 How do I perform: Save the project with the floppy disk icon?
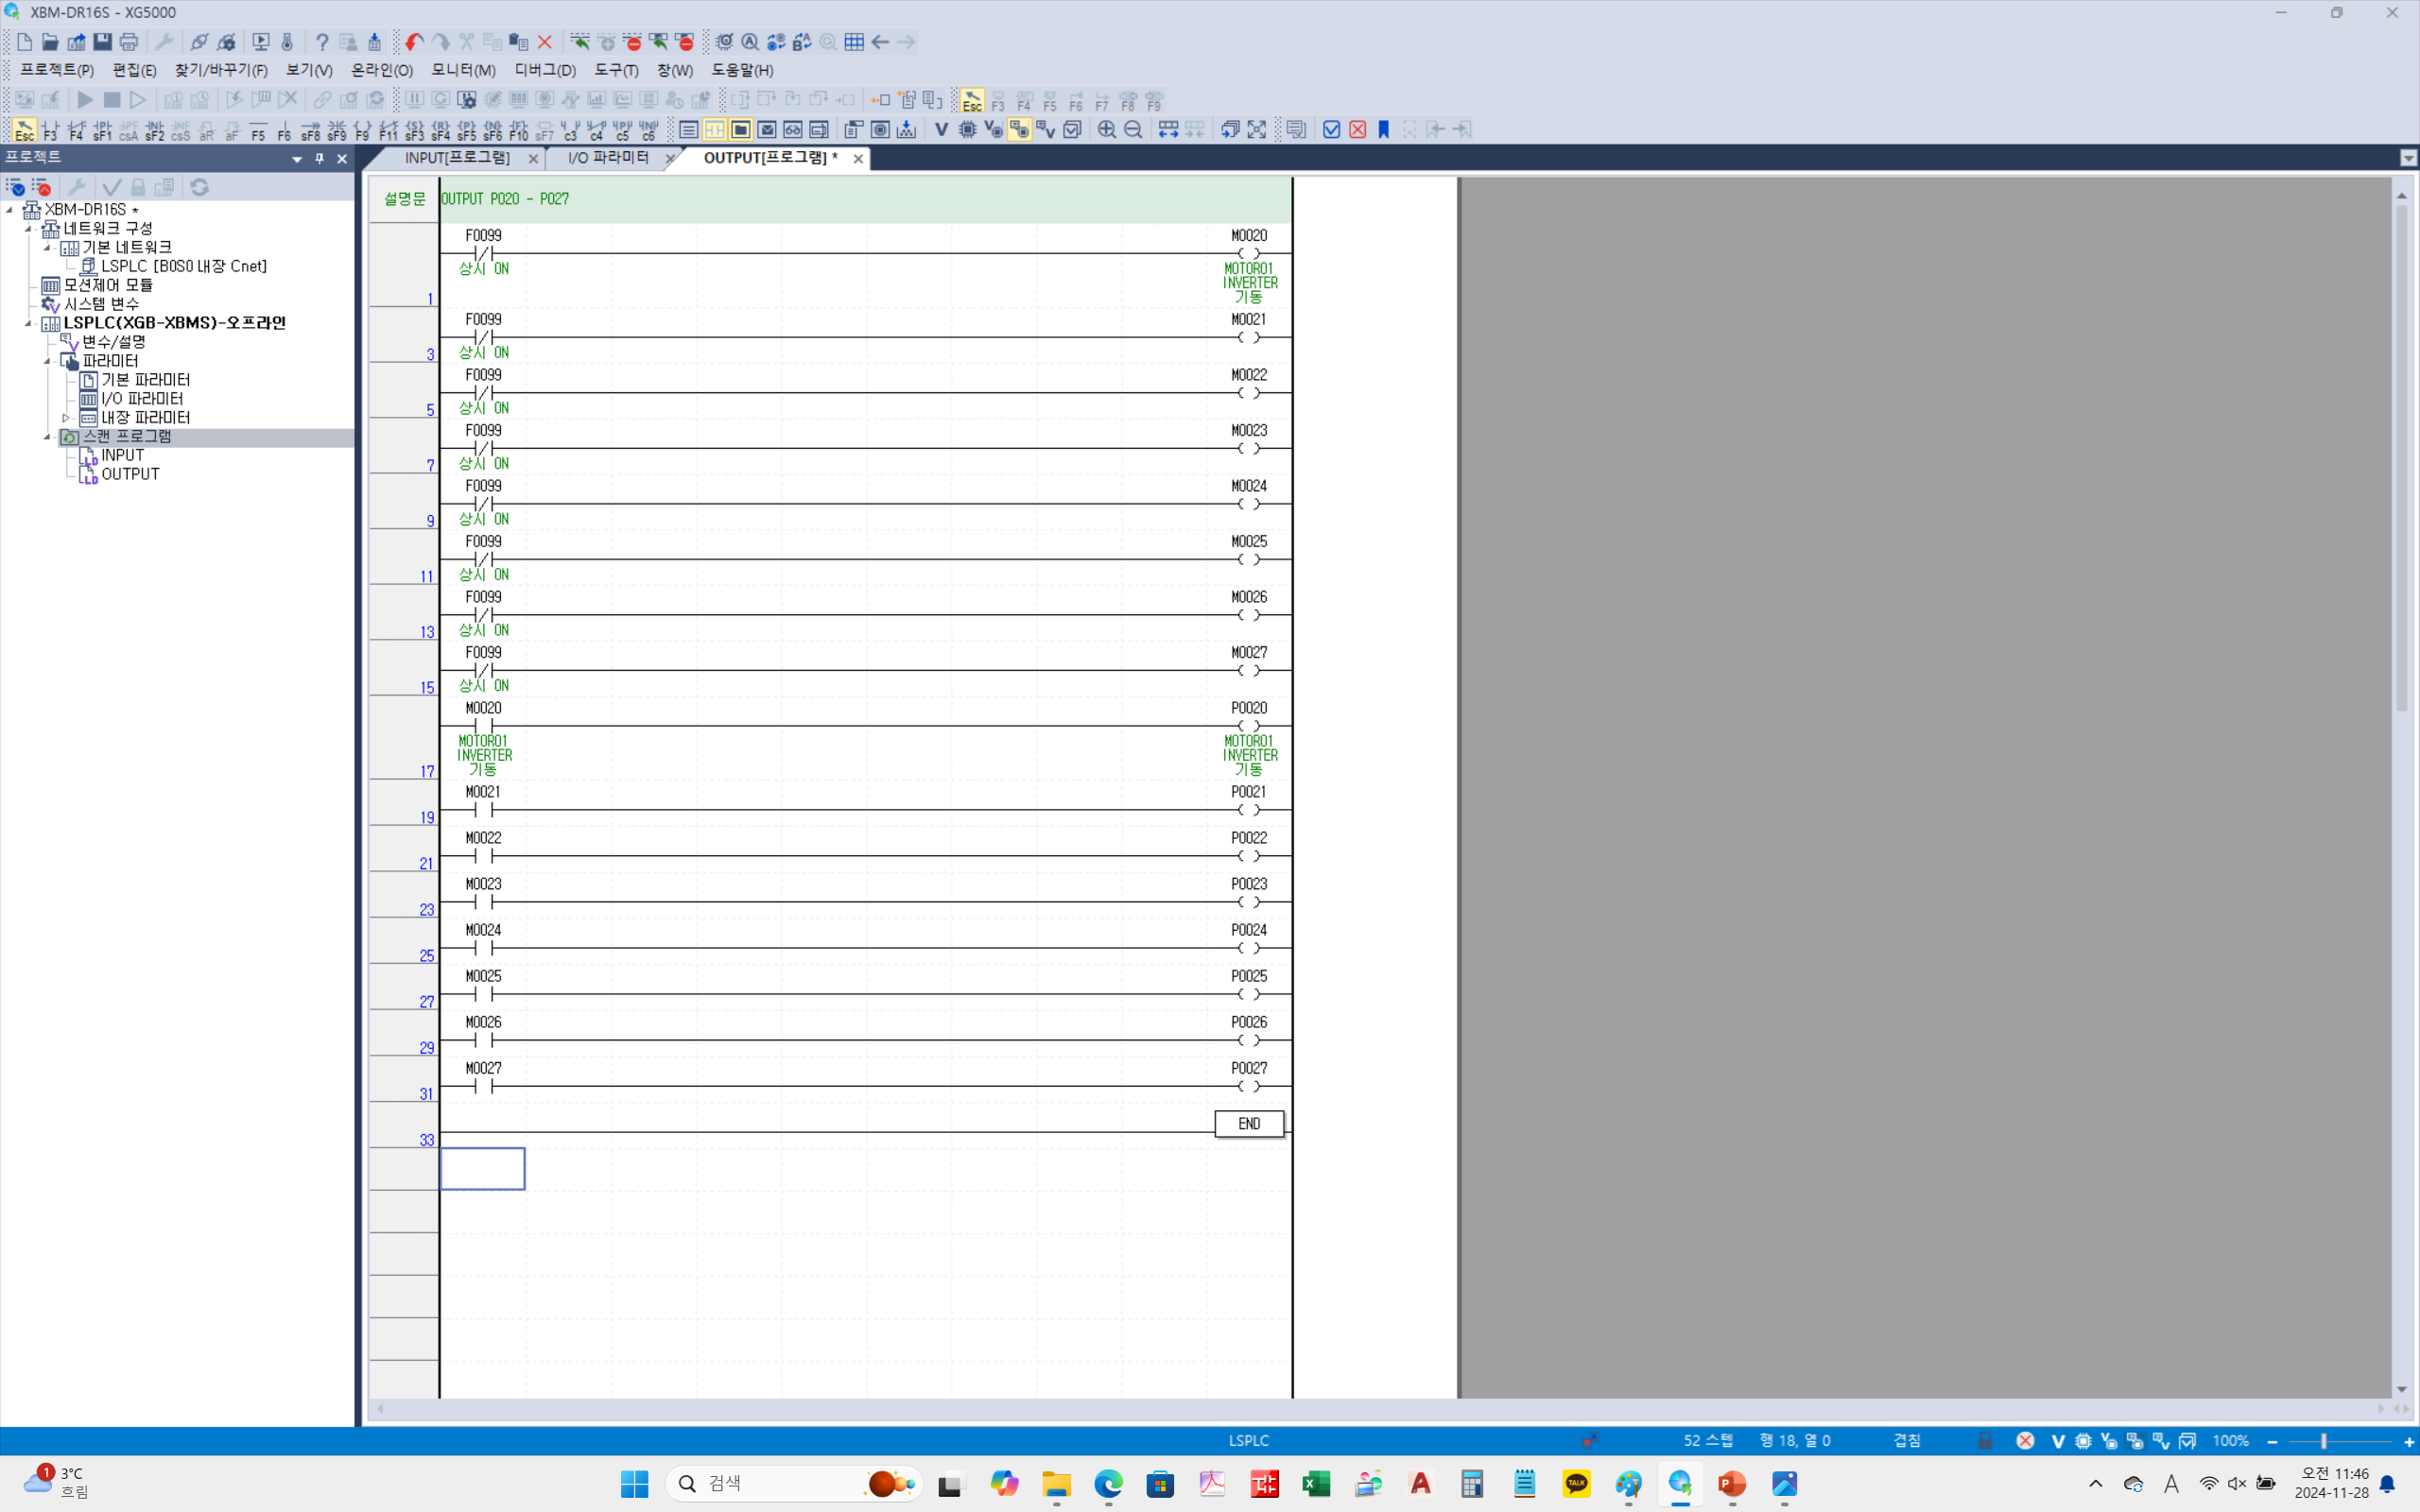click(102, 42)
